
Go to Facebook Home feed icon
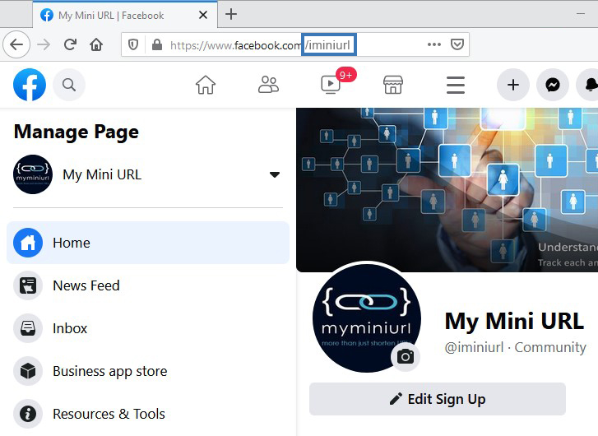coord(206,85)
